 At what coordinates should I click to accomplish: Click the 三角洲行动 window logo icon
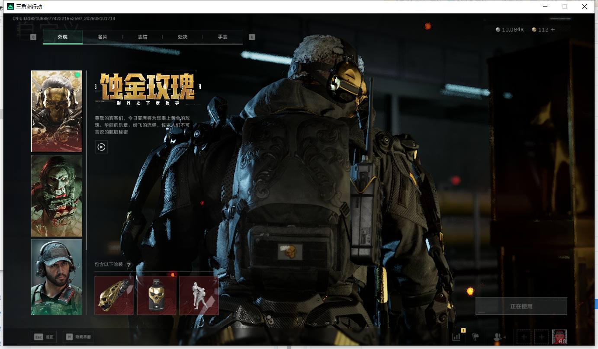[x=10, y=6]
